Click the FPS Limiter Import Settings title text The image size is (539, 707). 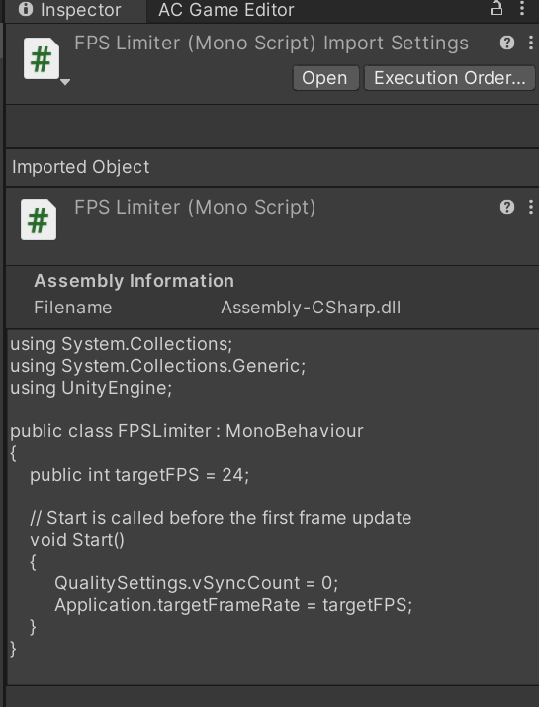coord(271,44)
